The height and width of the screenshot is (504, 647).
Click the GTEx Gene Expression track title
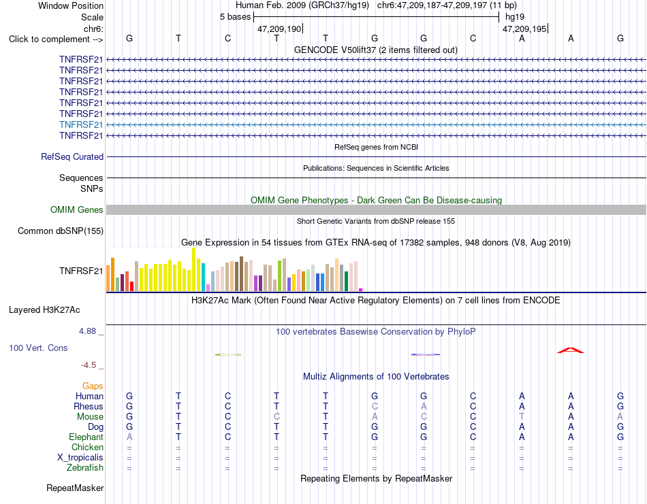[x=376, y=242]
